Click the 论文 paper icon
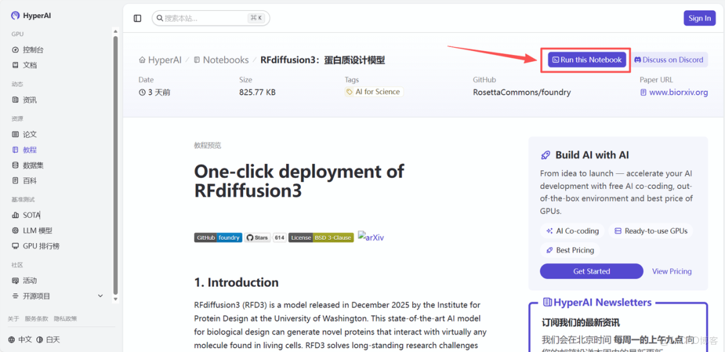The width and height of the screenshot is (725, 352). pyautogui.click(x=15, y=134)
